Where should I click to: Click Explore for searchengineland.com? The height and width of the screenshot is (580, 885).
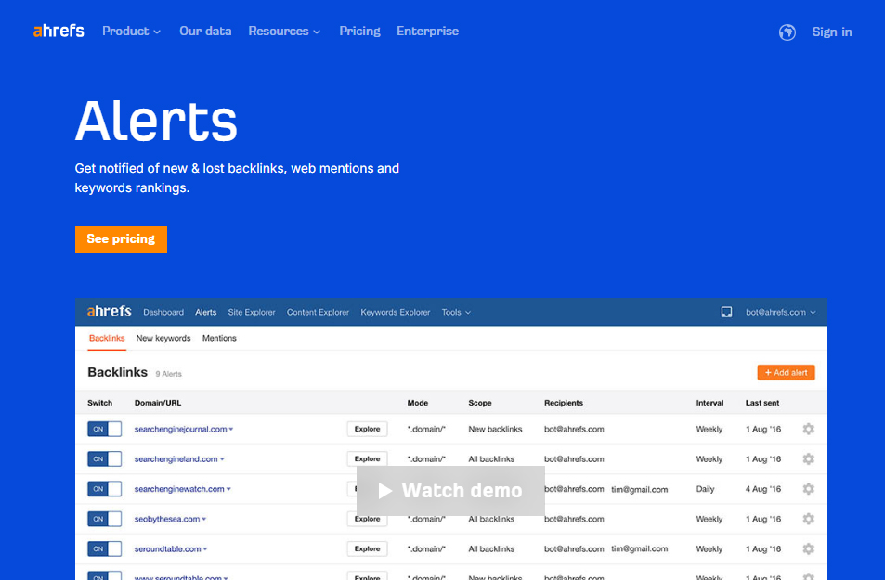pyautogui.click(x=368, y=459)
